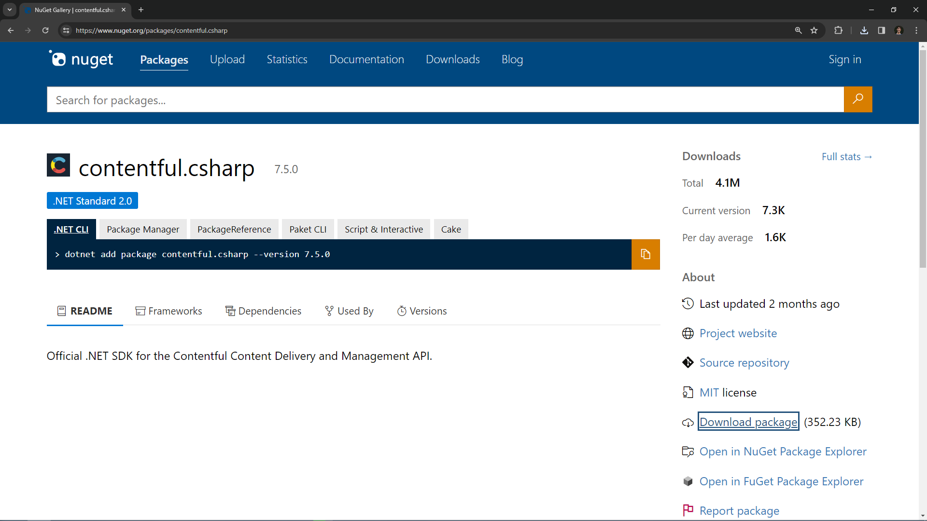Click the bookmark/star icon in browser toolbar
This screenshot has height=521, width=927.
tap(815, 30)
